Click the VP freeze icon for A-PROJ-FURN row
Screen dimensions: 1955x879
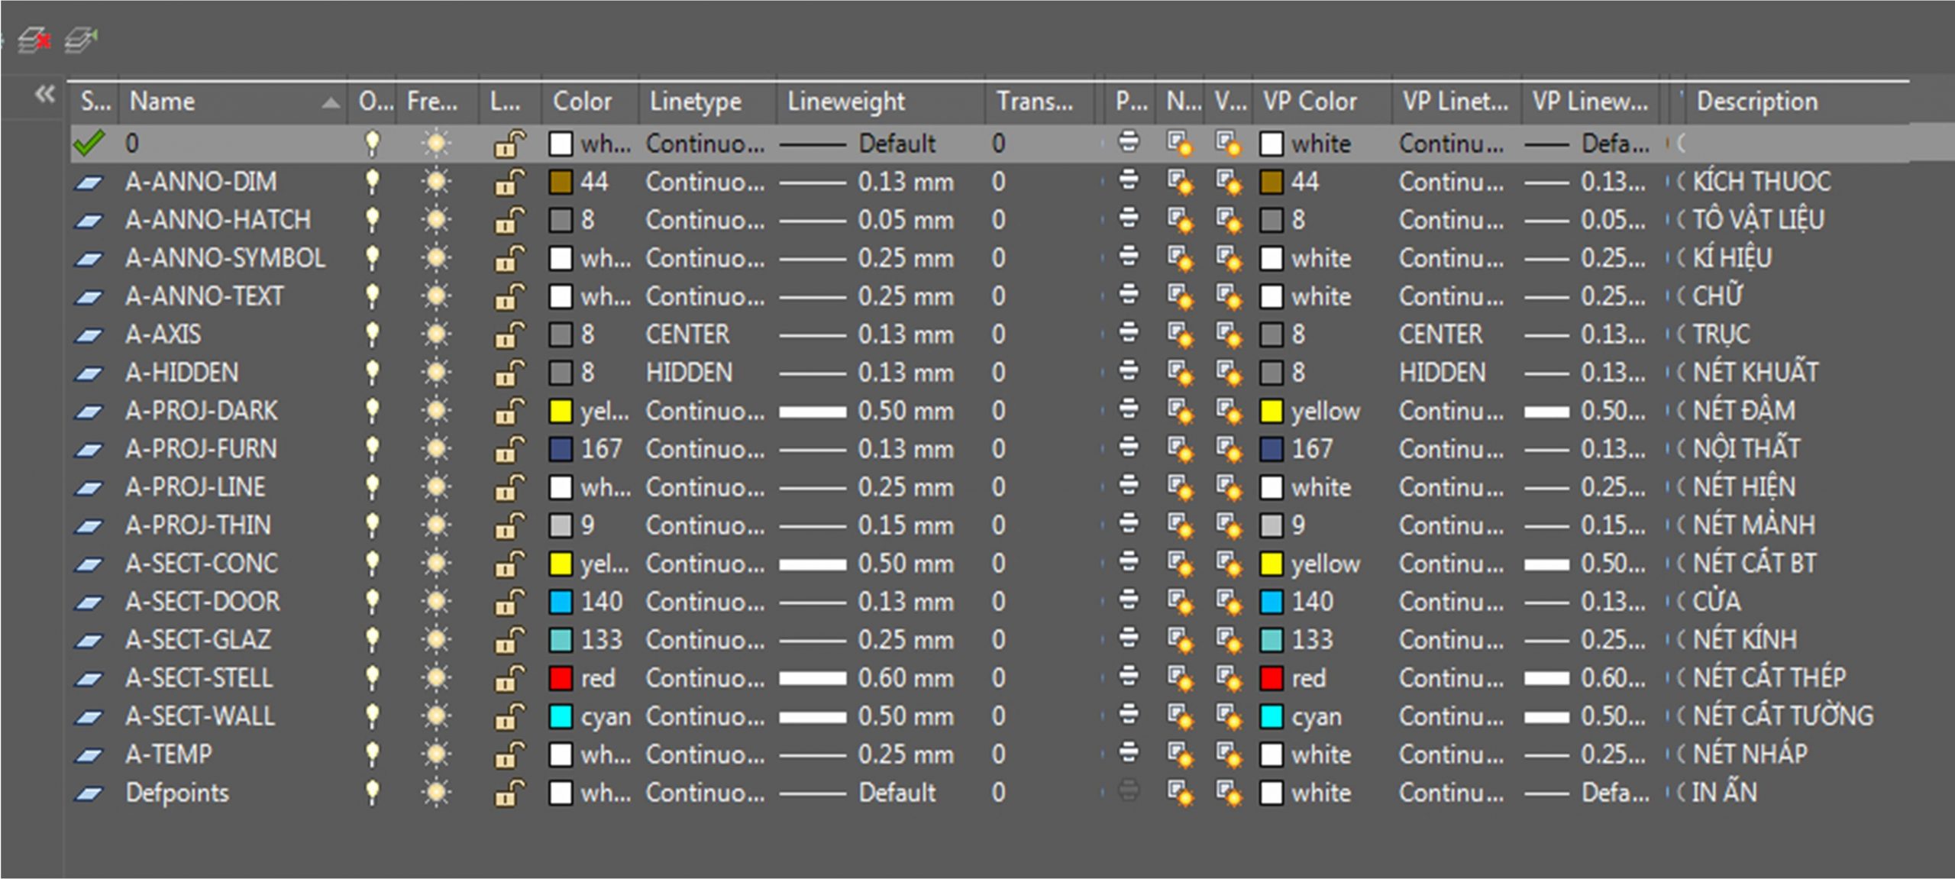click(x=1228, y=449)
